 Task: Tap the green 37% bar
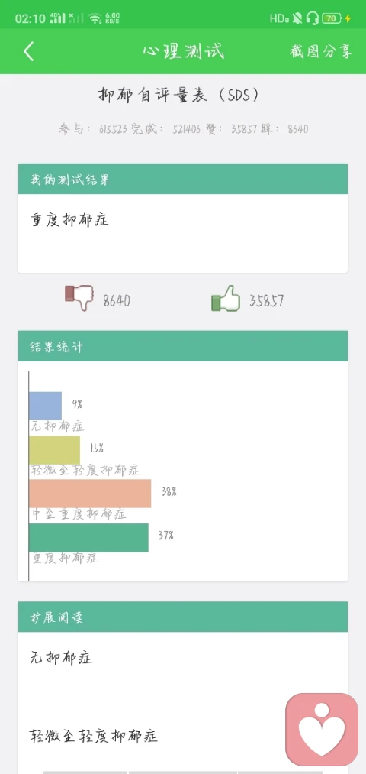point(88,538)
